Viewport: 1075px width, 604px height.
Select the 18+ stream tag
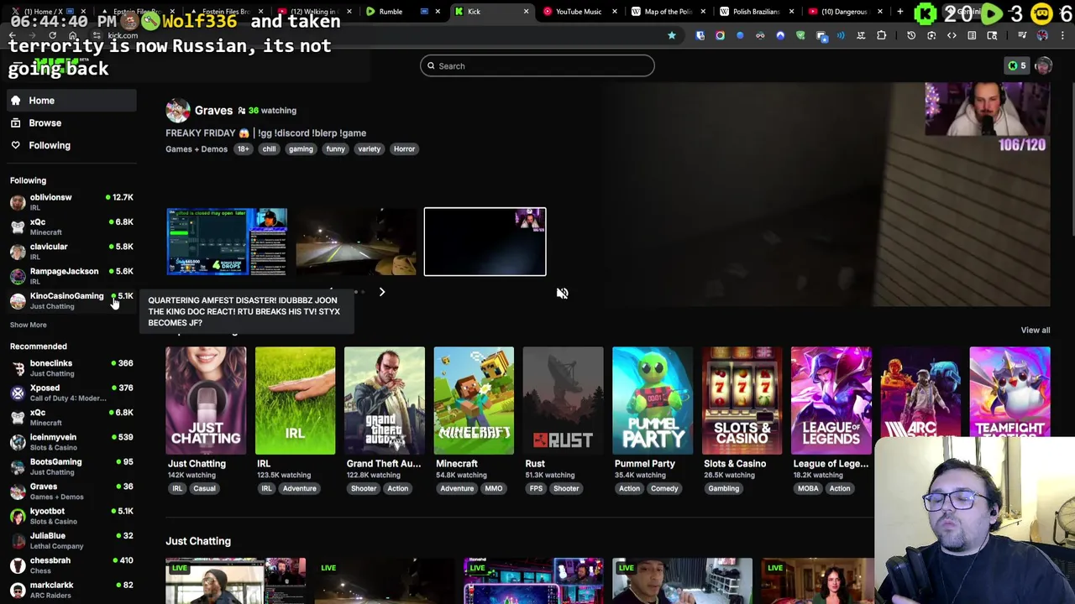[243, 149]
